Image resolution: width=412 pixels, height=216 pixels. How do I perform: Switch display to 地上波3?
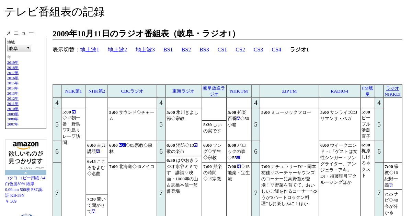145,50
